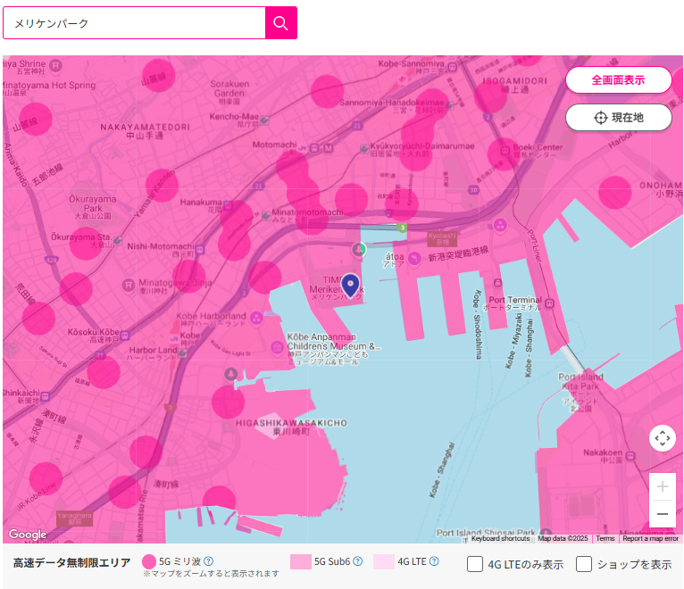The width and height of the screenshot is (684, 589).
Task: Focus the メリケンパーク search field
Action: point(134,23)
